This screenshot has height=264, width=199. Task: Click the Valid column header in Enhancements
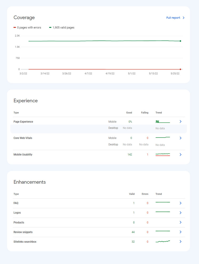click(132, 194)
